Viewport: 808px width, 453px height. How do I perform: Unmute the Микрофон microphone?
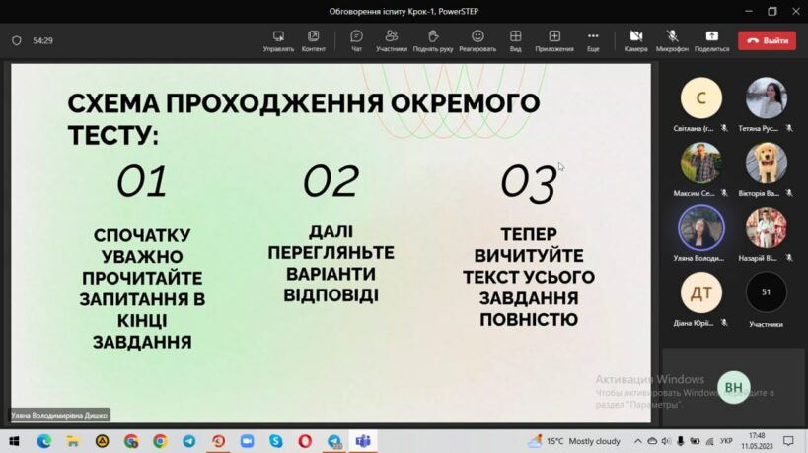(672, 39)
